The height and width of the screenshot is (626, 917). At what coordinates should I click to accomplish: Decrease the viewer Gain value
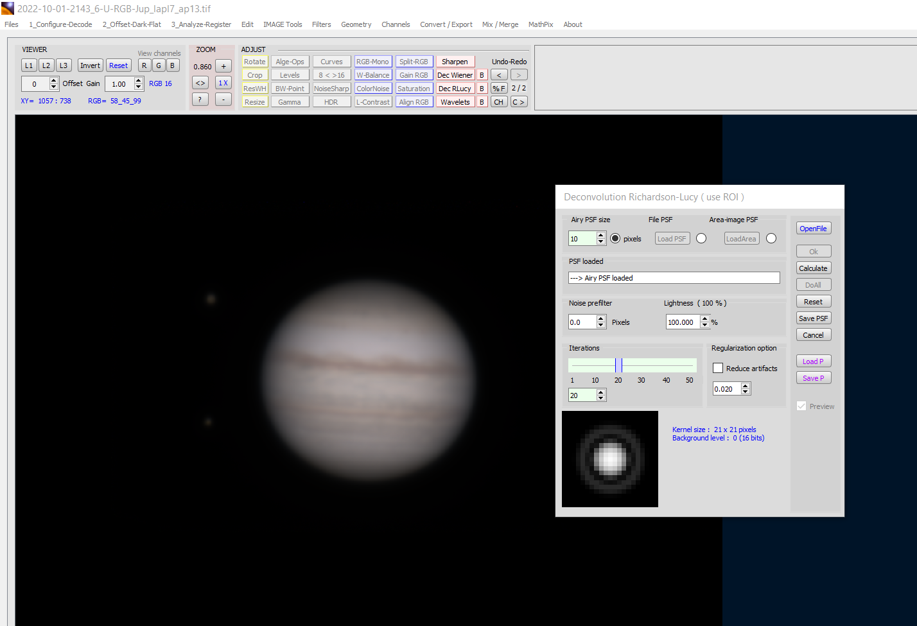click(139, 87)
